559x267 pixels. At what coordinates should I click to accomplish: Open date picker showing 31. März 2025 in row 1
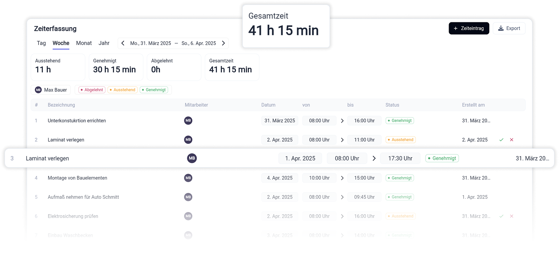click(x=279, y=121)
